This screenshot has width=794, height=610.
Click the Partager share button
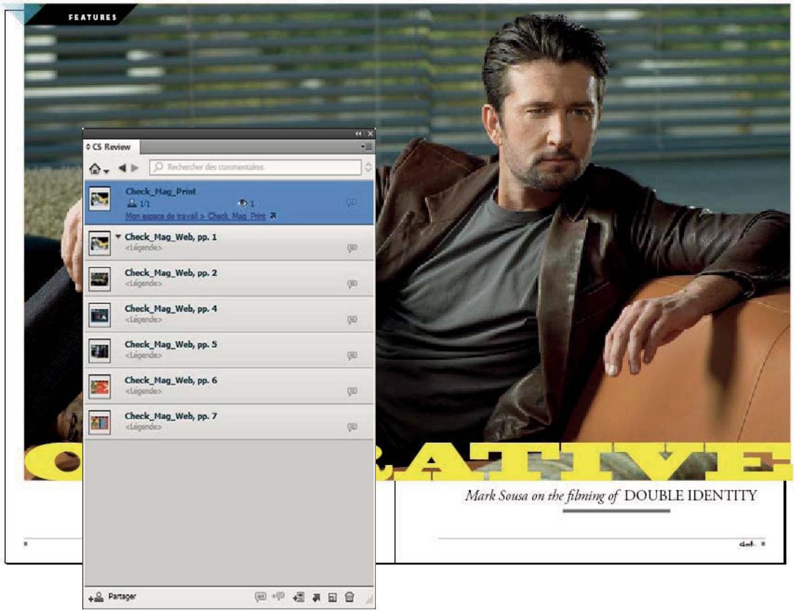pyautogui.click(x=122, y=597)
